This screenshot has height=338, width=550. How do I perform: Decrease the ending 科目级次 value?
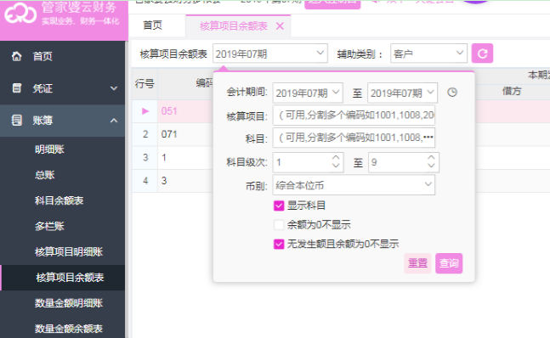tap(431, 166)
